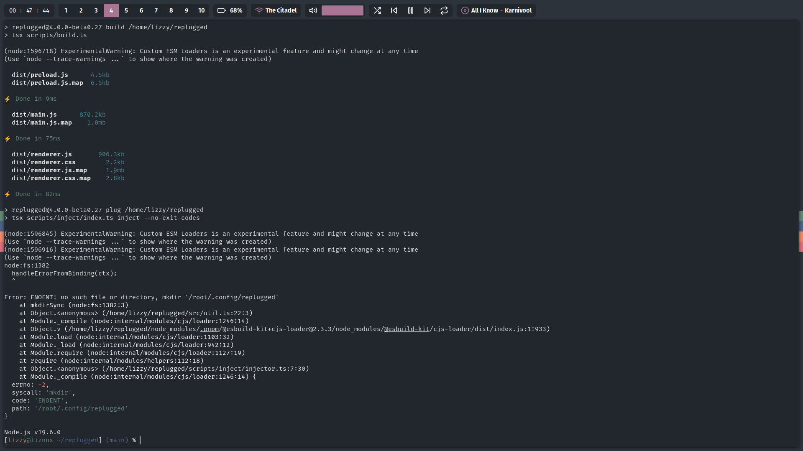Click the 870.2kb size value
Viewport: 803px width, 451px height.
coord(92,115)
